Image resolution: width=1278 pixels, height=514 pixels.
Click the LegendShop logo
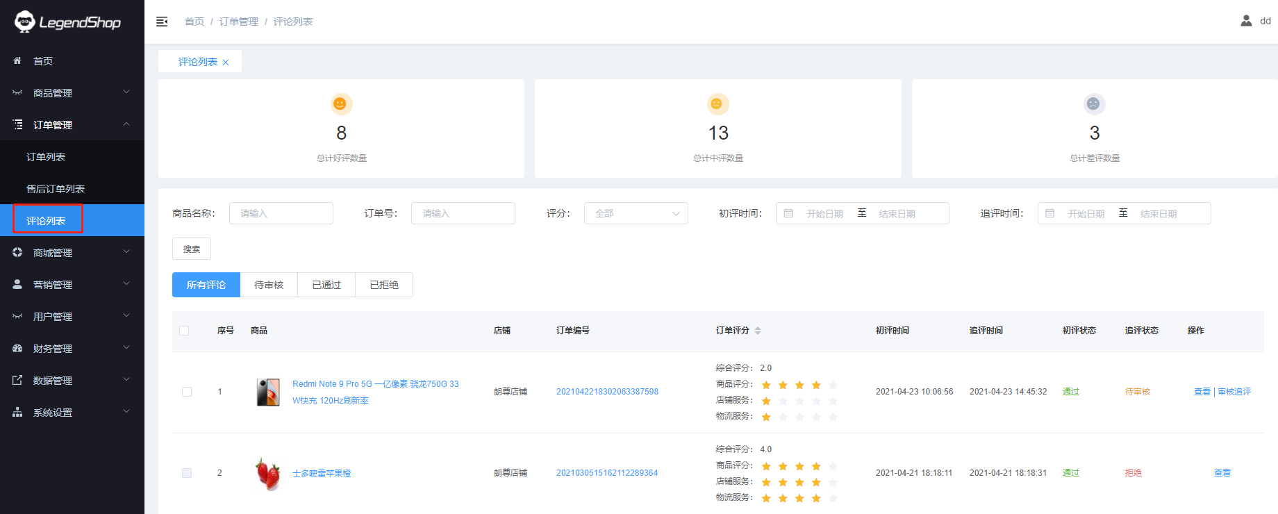click(x=68, y=22)
